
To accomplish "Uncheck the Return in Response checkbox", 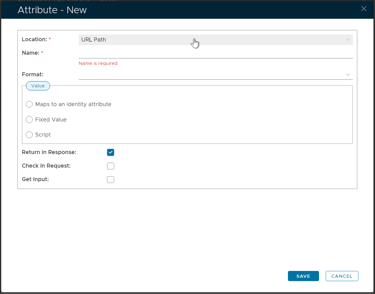I will tap(111, 153).
